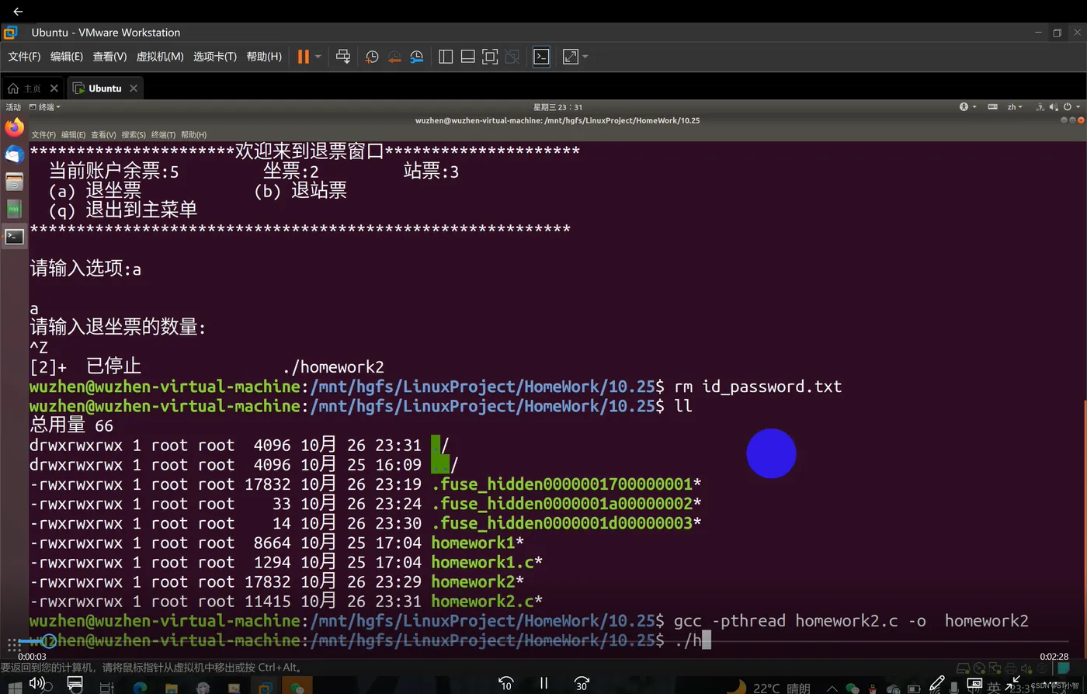This screenshot has height=694, width=1087.
Task: Click the pen edit icon in player
Action: [937, 683]
